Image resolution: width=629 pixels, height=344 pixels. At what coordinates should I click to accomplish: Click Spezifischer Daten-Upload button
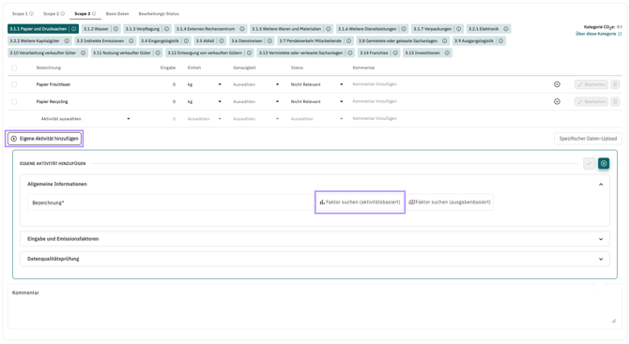[588, 139]
